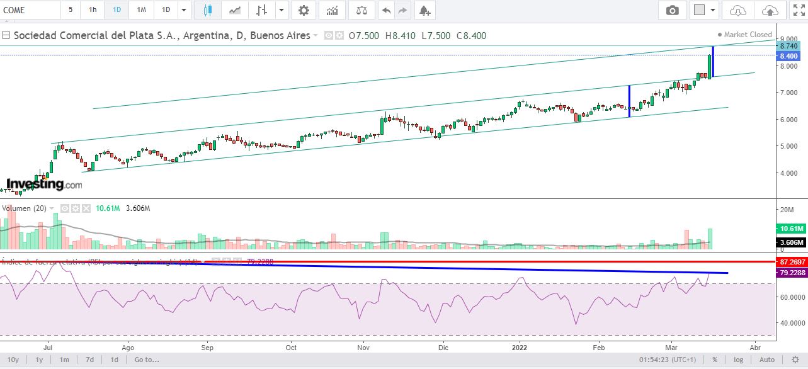The width and height of the screenshot is (808, 369).
Task: Open chart settings gear in top toolbar
Action: pyautogui.click(x=304, y=10)
